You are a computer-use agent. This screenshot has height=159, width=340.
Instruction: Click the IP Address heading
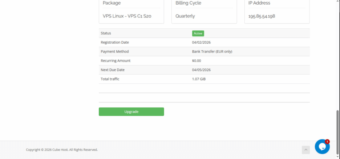(x=259, y=3)
